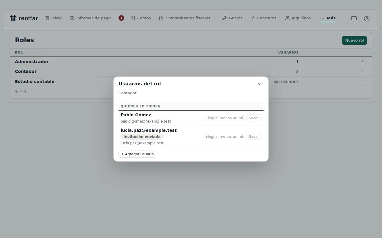Screen dimensions: 382x238
Task: Open Comprobantes fiscales section
Action: tap(184, 18)
